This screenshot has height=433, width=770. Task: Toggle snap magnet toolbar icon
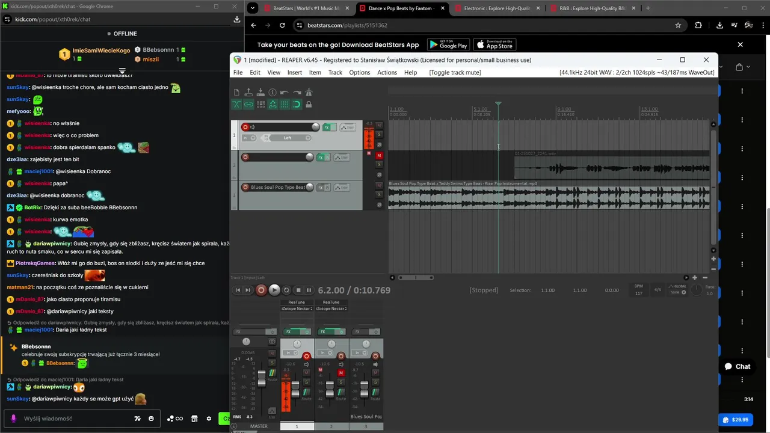(x=297, y=104)
